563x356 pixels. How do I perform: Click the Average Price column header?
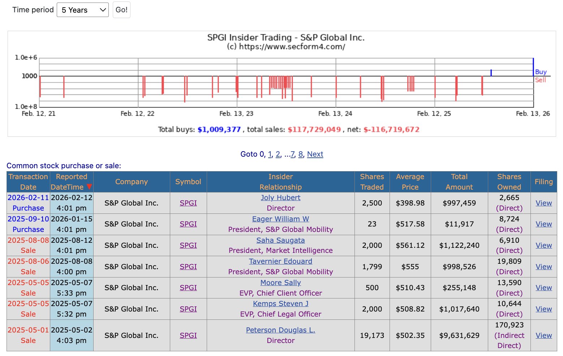click(x=410, y=182)
